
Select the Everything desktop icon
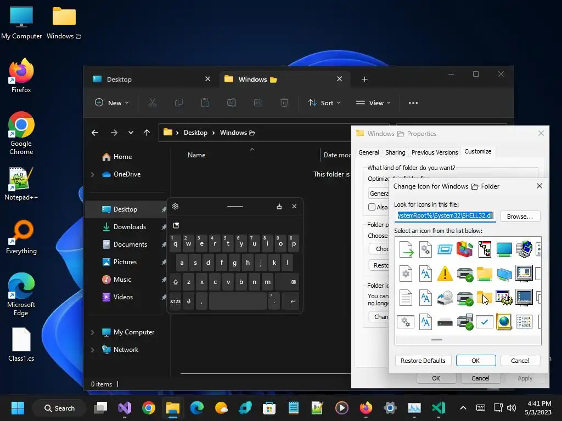tap(21, 237)
